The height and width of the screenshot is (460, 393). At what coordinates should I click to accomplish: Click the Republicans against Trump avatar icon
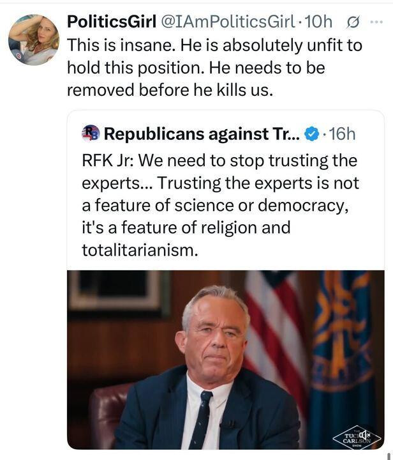coord(91,134)
